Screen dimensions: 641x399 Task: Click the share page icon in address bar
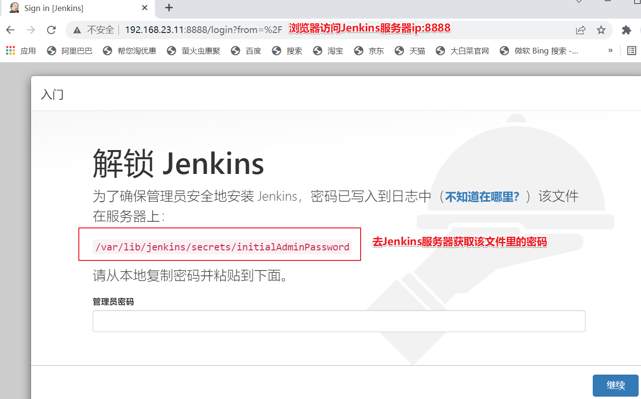coord(581,30)
